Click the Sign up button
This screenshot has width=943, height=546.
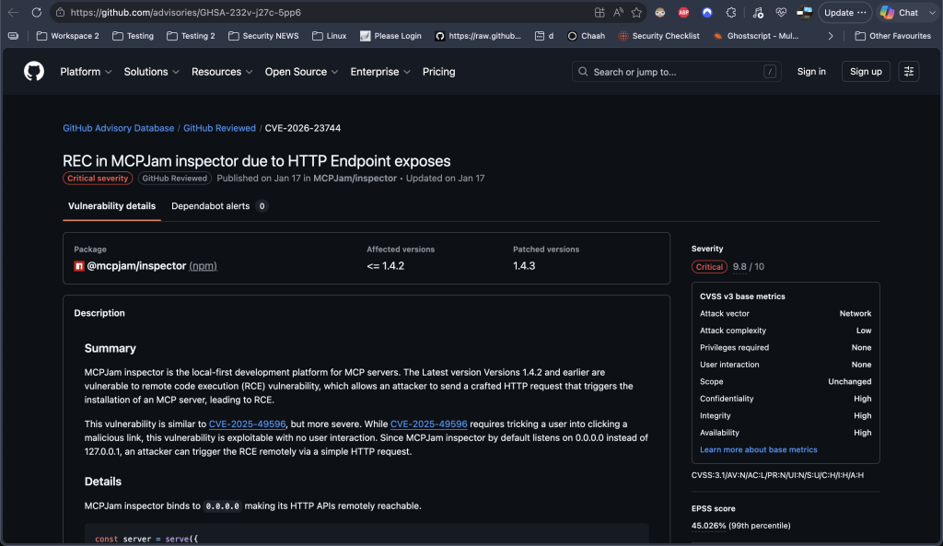pos(866,72)
